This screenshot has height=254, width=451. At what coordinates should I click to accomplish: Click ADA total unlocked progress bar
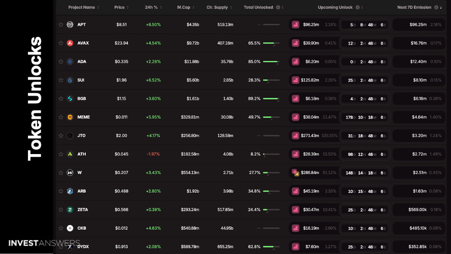[271, 62]
